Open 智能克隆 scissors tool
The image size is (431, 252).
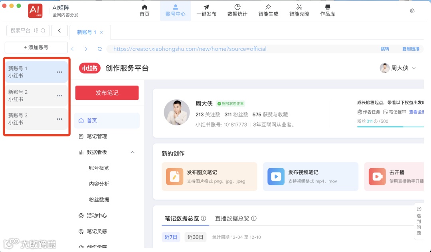299,10
